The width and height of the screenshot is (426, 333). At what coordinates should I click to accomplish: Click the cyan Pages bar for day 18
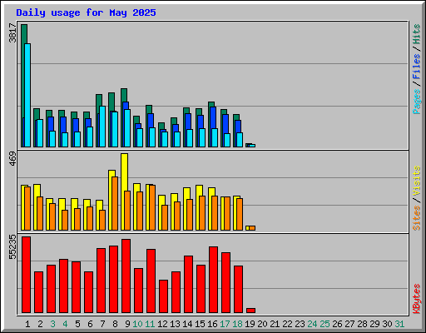coord(240,140)
